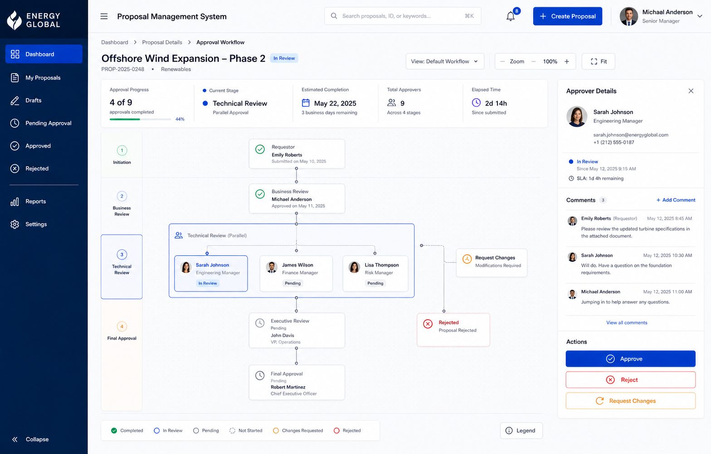Go to Reports section
The width and height of the screenshot is (711, 454).
pyautogui.click(x=44, y=201)
